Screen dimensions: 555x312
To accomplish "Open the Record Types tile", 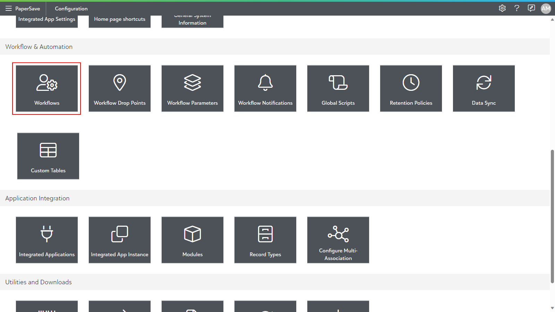I will 265,240.
